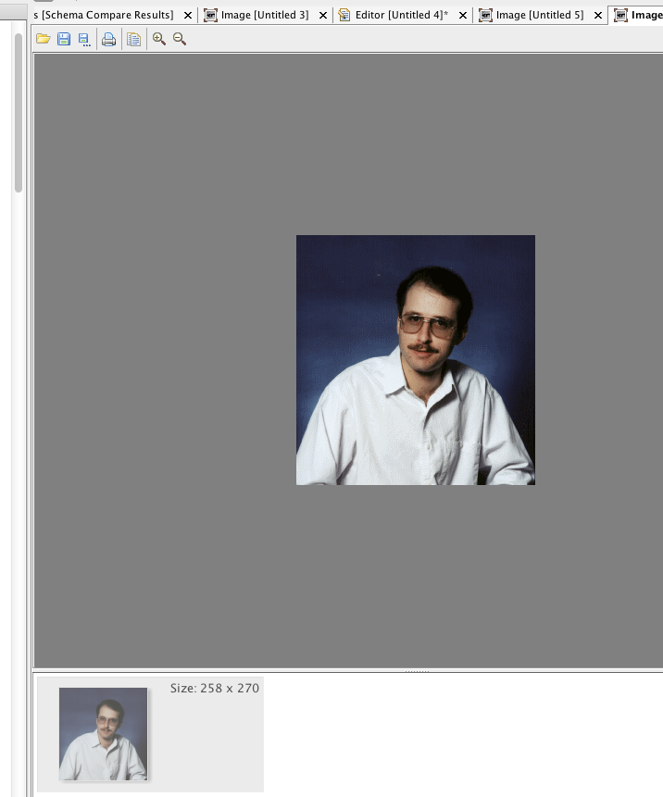Select the portrait thumbnail preview
This screenshot has width=663, height=797.
pyautogui.click(x=103, y=733)
